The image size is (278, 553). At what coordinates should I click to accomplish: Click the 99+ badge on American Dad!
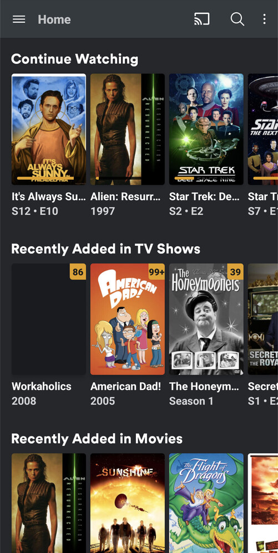pos(156,272)
